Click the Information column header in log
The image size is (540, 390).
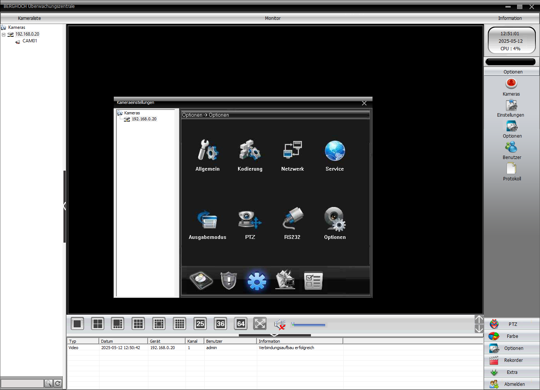[x=300, y=341]
